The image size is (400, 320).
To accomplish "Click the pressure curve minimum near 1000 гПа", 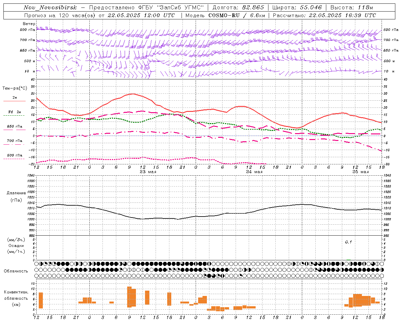I will 178,219.
